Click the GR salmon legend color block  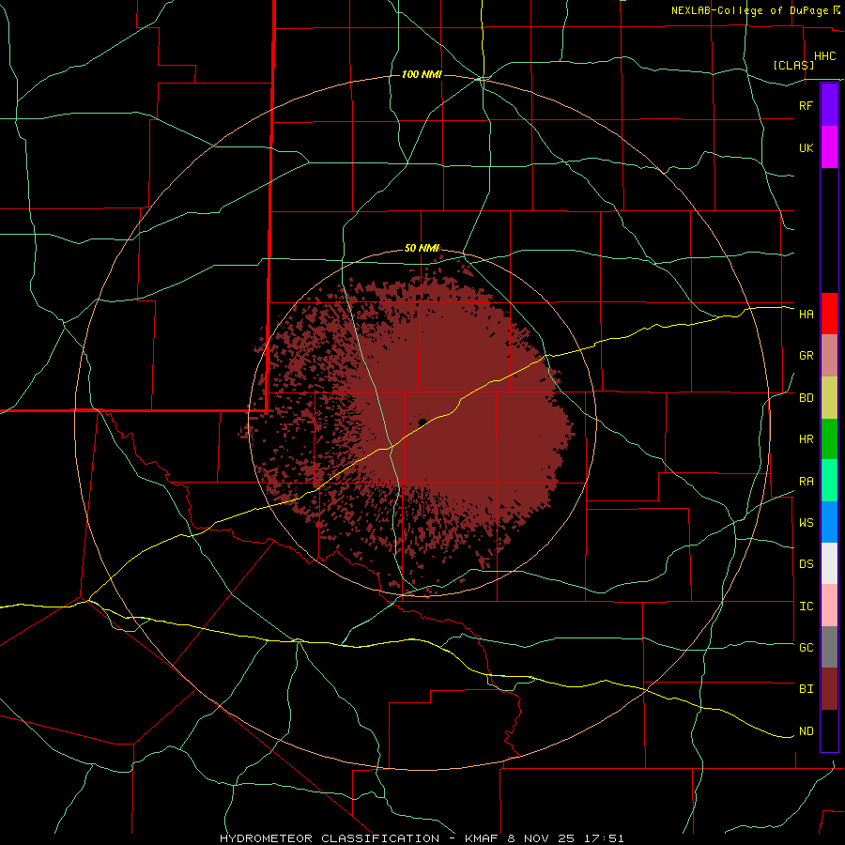829,356
